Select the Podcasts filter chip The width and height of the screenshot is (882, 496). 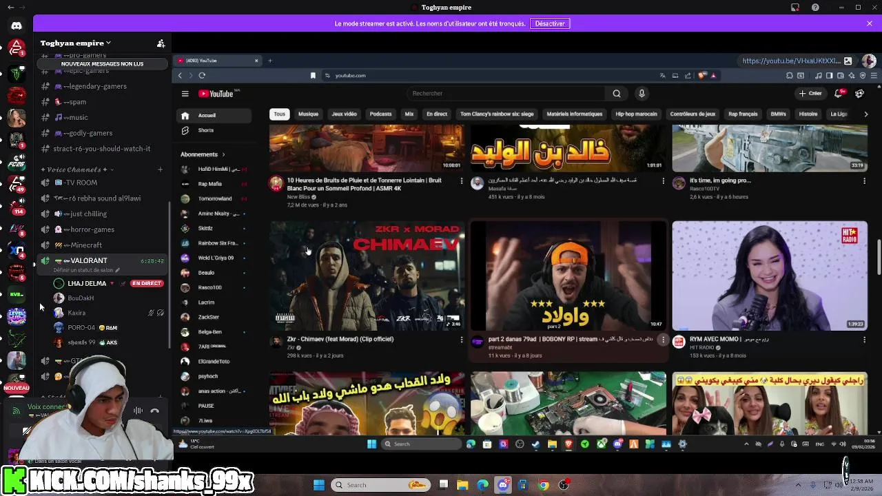point(380,114)
